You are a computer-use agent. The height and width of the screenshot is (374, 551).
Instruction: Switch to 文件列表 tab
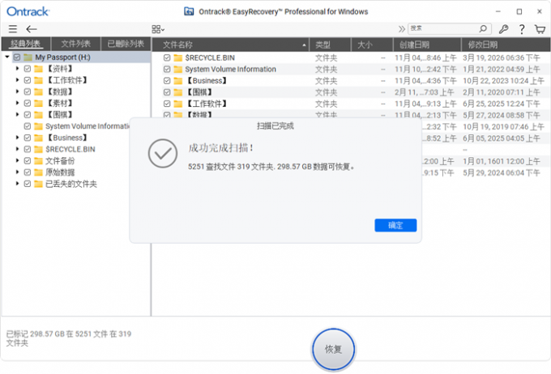tap(76, 44)
